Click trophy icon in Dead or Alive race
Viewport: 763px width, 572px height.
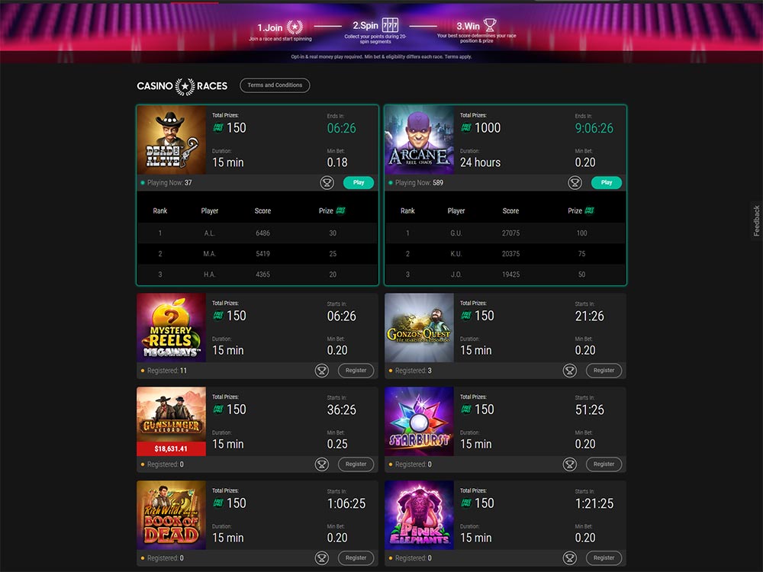coord(327,183)
